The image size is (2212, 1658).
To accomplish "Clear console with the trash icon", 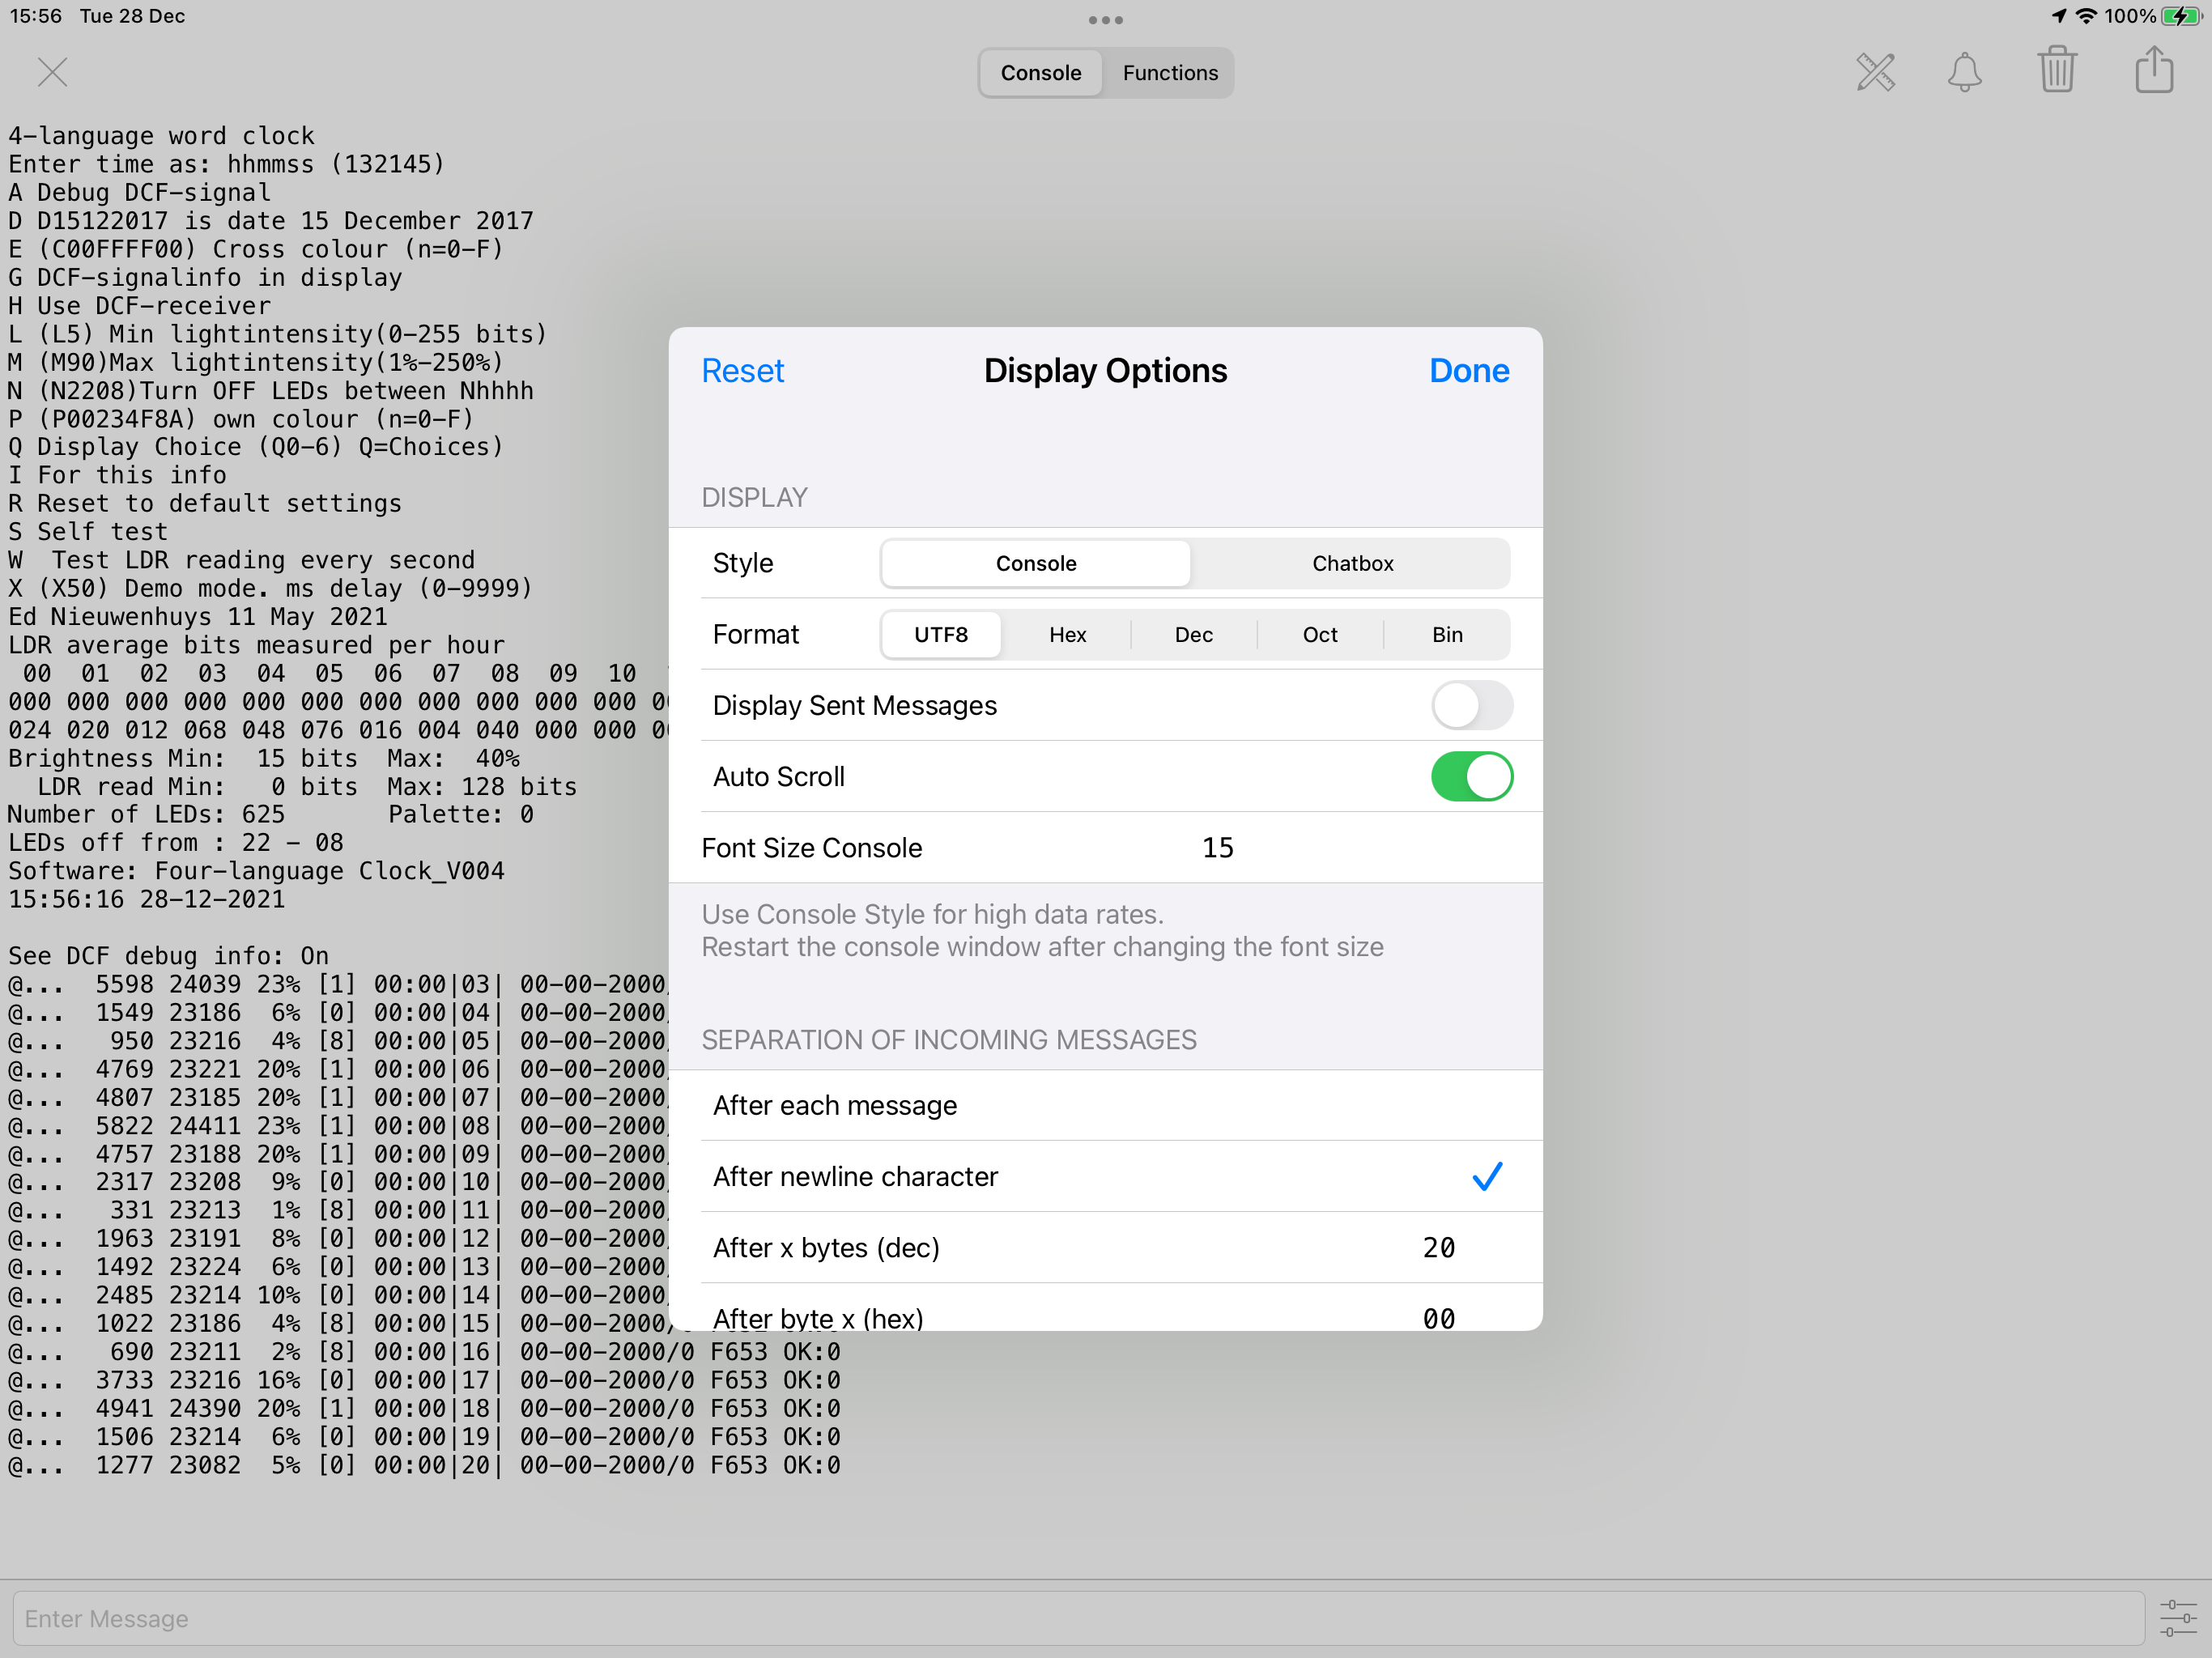I will 2057,70.
